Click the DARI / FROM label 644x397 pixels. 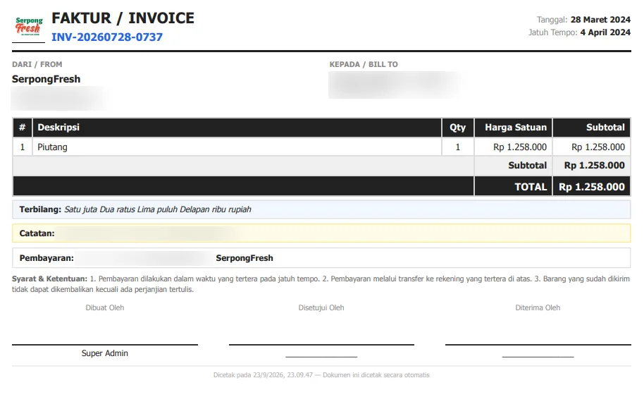37,64
